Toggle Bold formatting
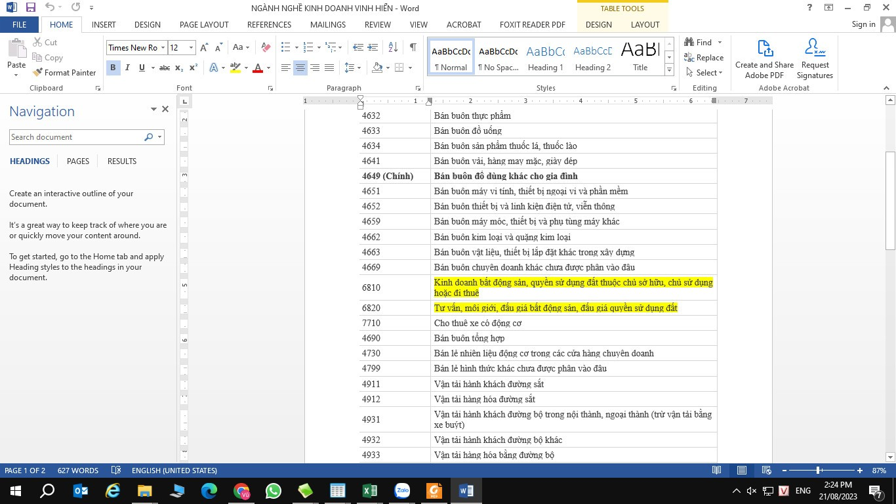The image size is (896, 504). coord(113,68)
